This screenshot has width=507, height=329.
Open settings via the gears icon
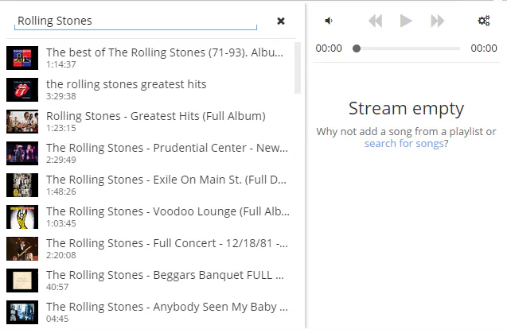pyautogui.click(x=484, y=21)
